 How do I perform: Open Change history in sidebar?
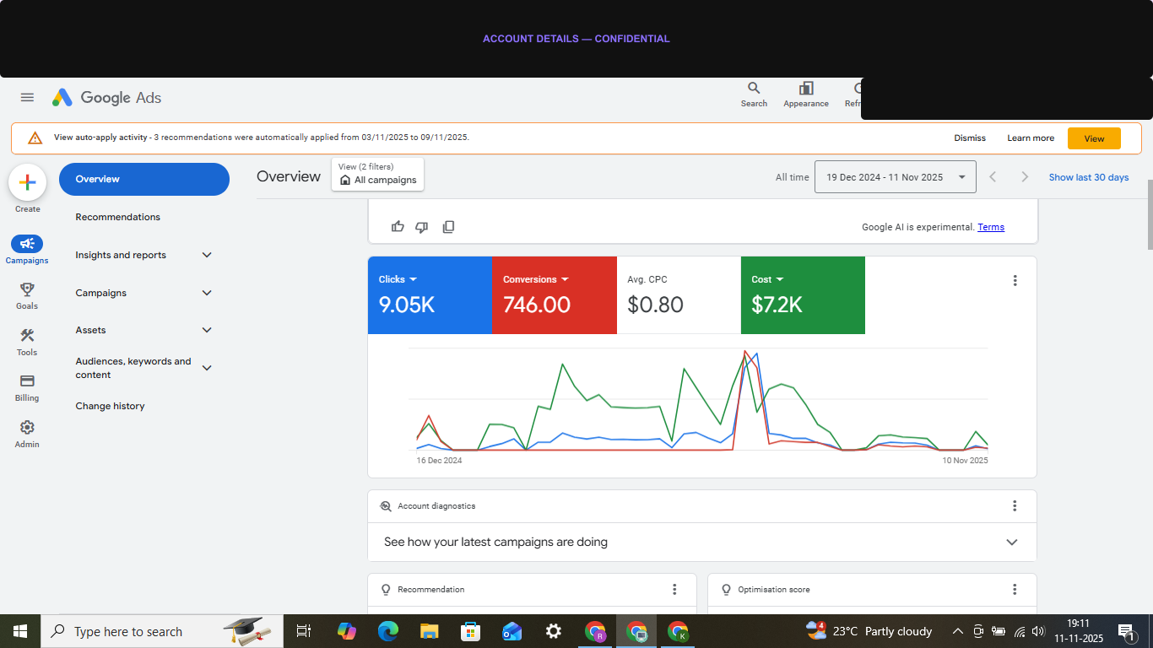click(x=110, y=406)
